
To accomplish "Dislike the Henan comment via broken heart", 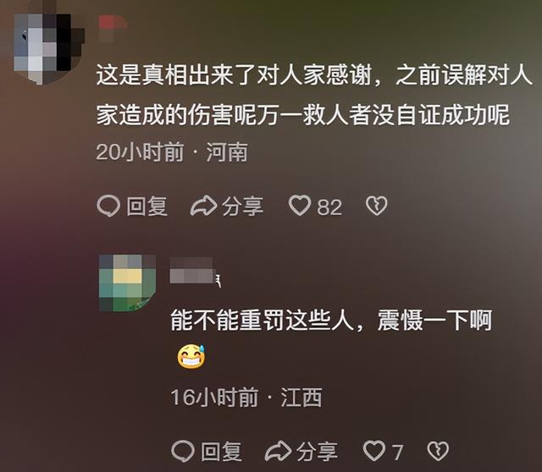I will click(x=376, y=206).
